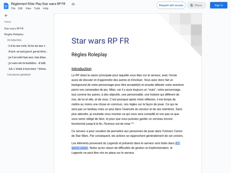Image resolution: width=231 pixels, height=173 pixels.
Task: Go to Introduction in the outline
Action: [14, 40]
